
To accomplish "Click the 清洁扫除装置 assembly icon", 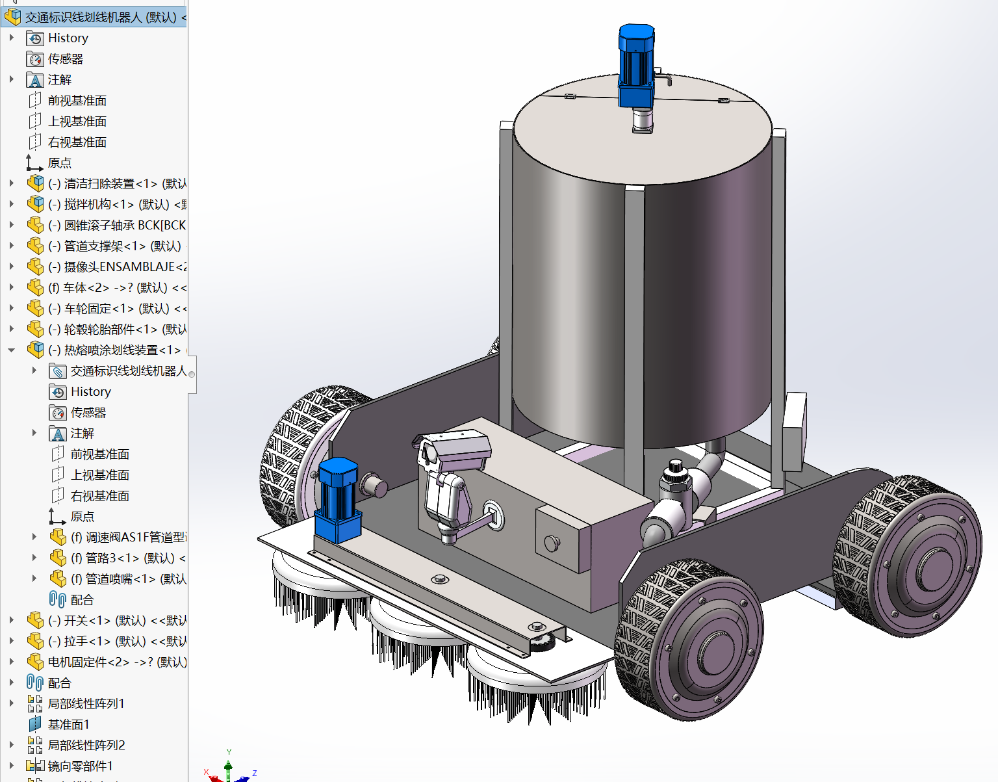I will pos(35,184).
